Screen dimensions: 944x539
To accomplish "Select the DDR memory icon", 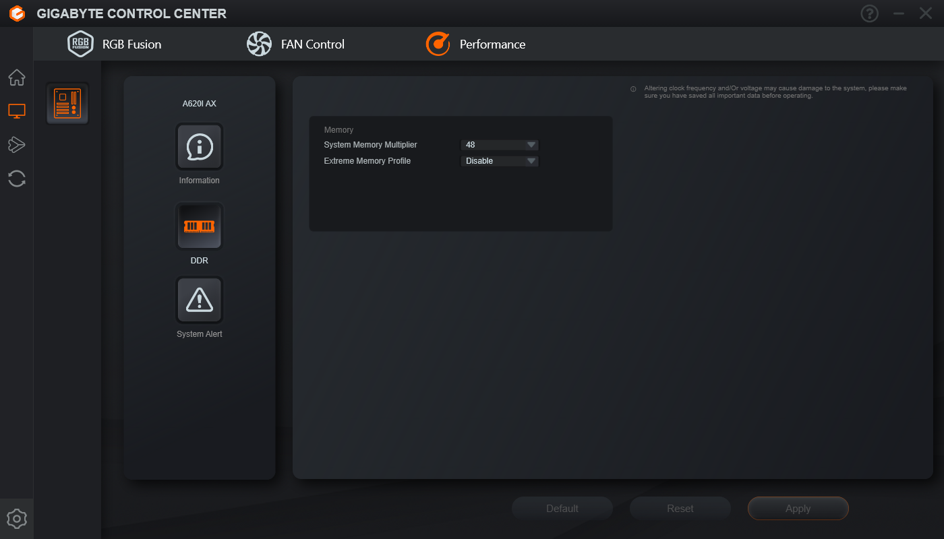I will (199, 226).
